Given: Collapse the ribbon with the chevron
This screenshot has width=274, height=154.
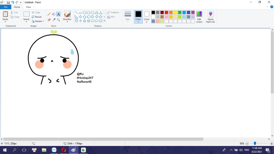Looking at the screenshot, I should point(267,7).
